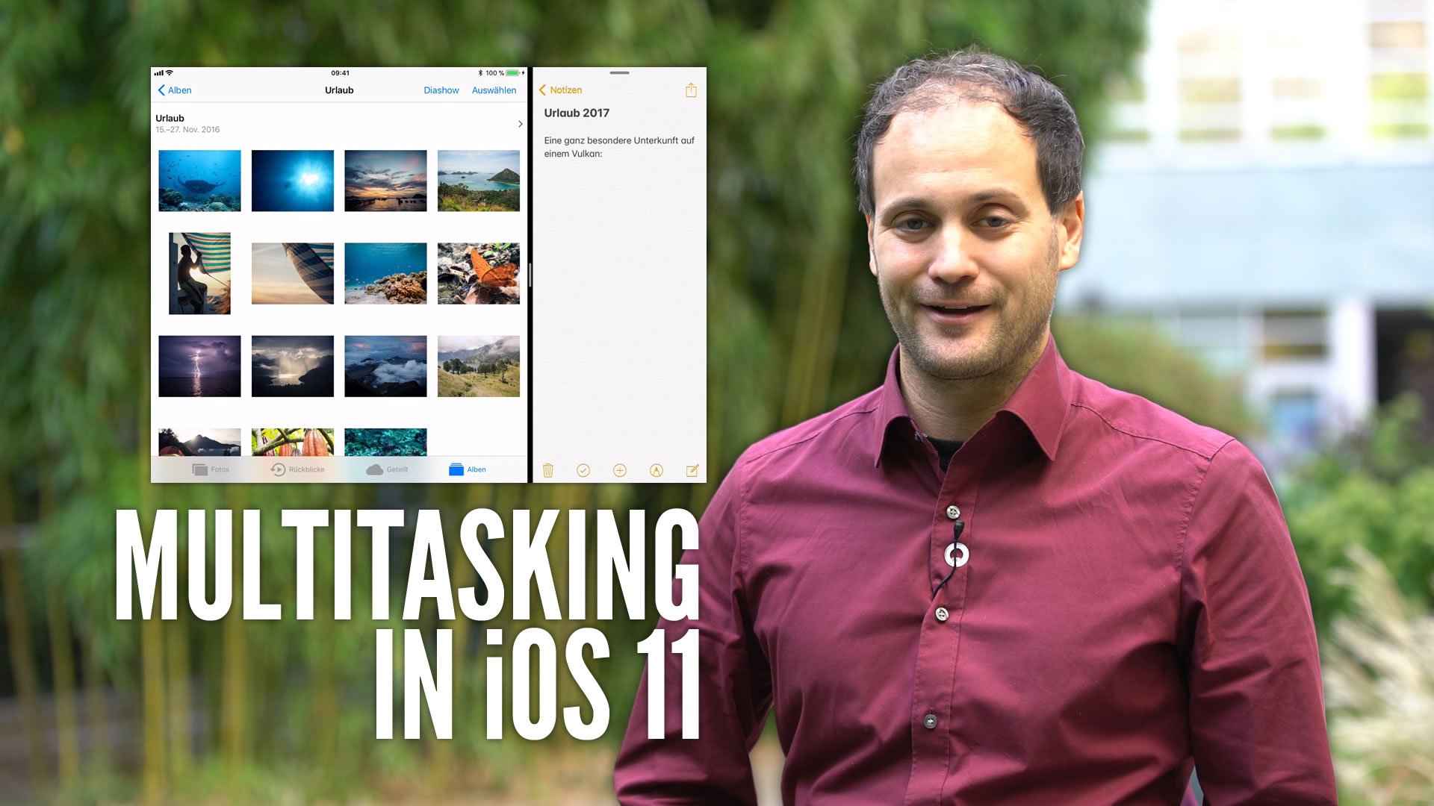This screenshot has width=1434, height=806.
Task: Open the coral reef photo
Action: (385, 273)
